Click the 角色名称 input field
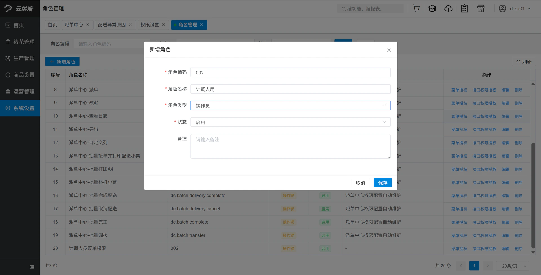This screenshot has width=541, height=275. click(290, 89)
